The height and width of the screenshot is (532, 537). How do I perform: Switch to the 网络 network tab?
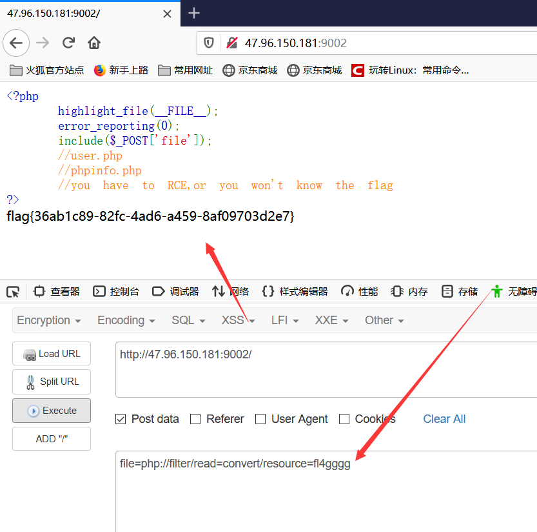pos(230,292)
